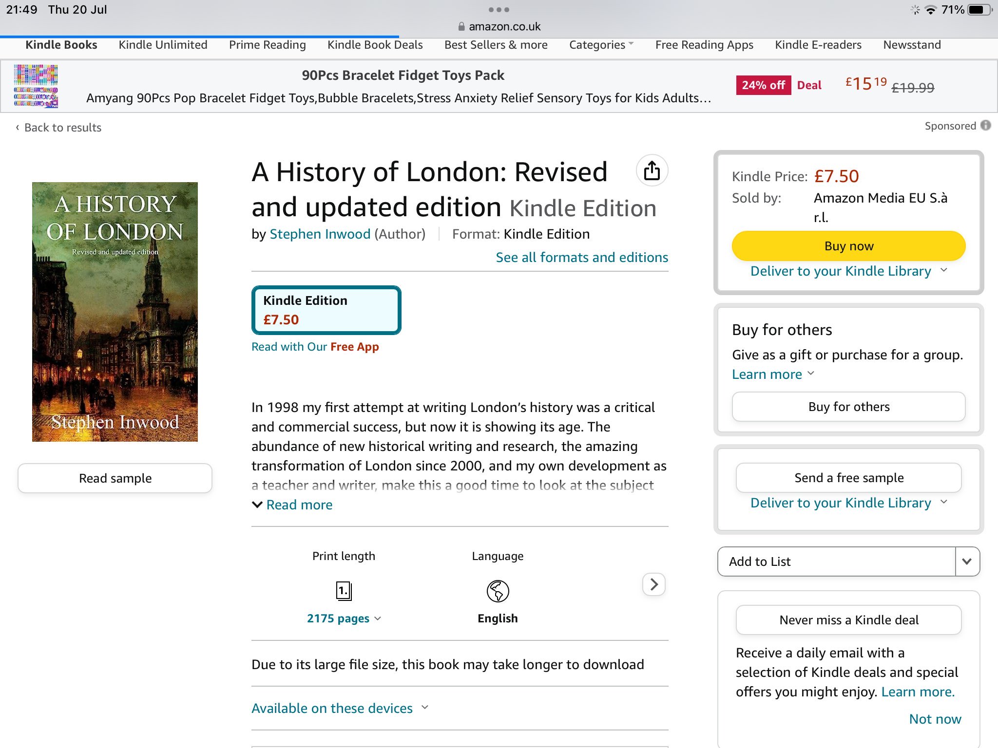This screenshot has height=748, width=998.
Task: Click the next arrow in book details carousel
Action: [654, 584]
